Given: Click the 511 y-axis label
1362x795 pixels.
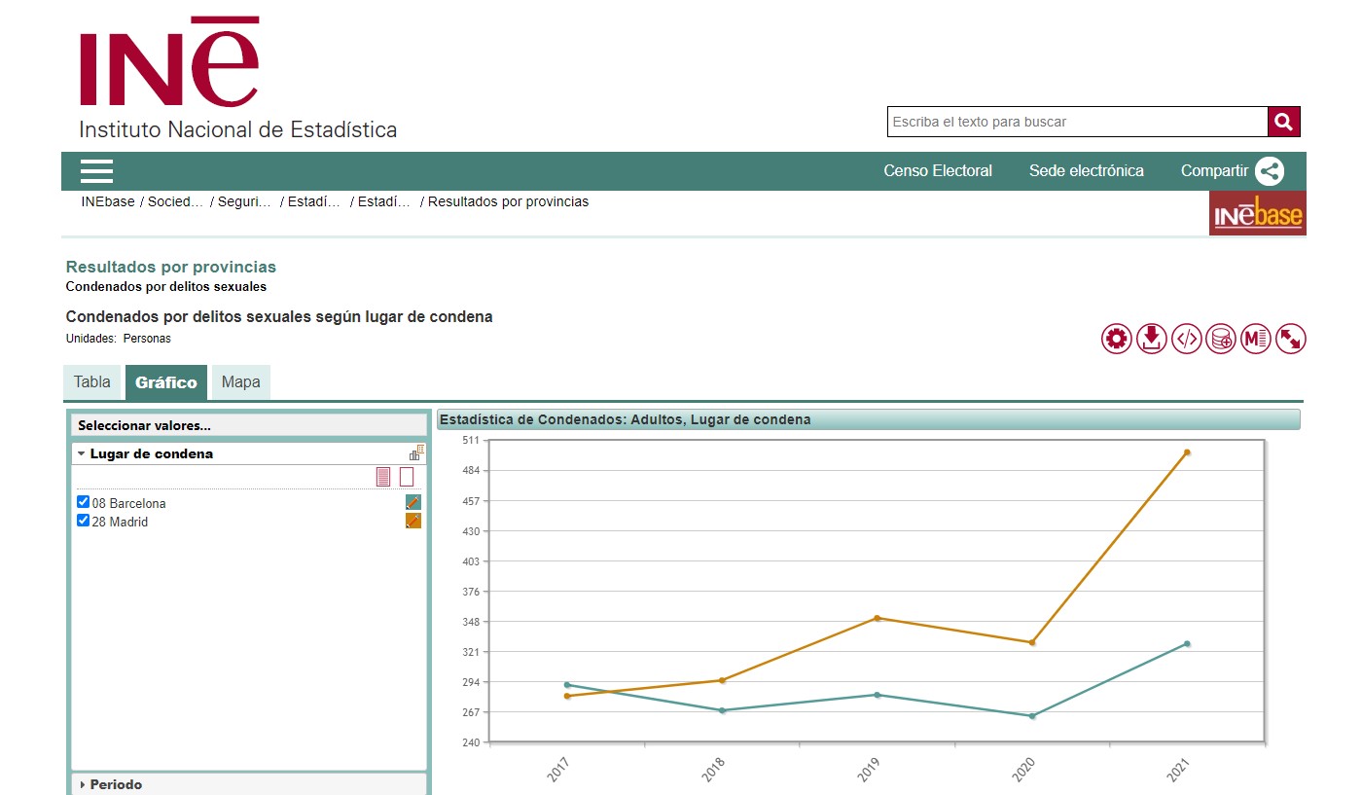Looking at the screenshot, I should (x=471, y=441).
